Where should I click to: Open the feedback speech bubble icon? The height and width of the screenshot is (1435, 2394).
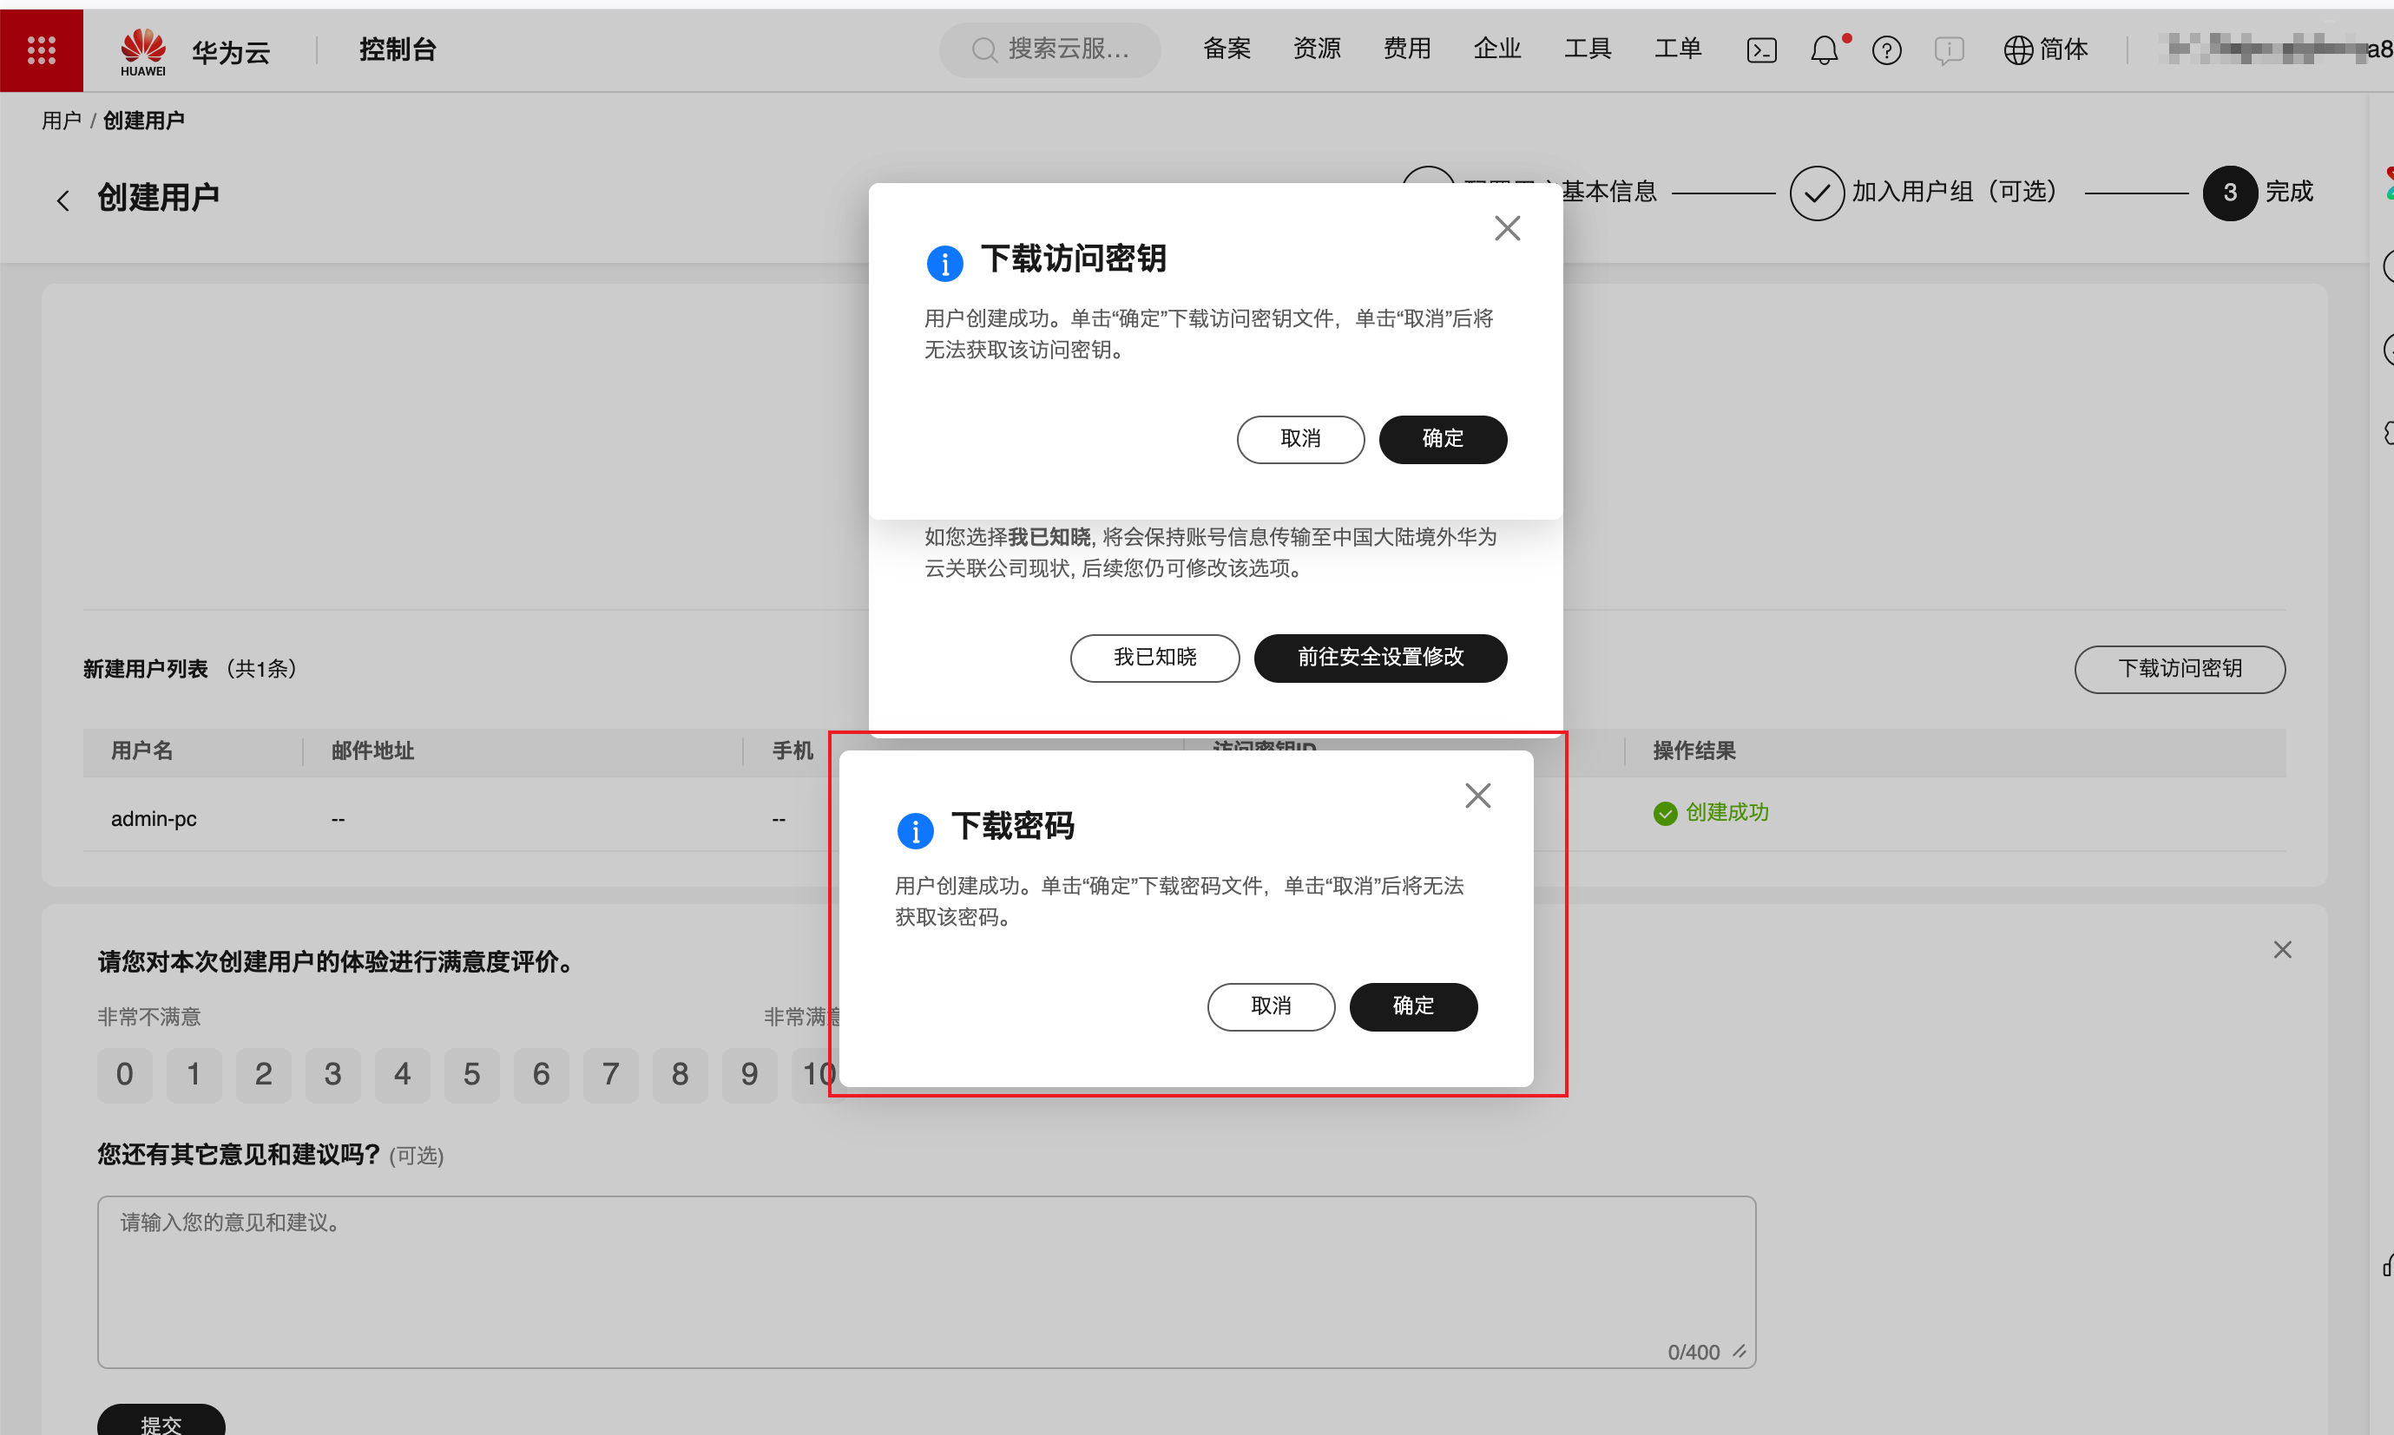(1948, 50)
